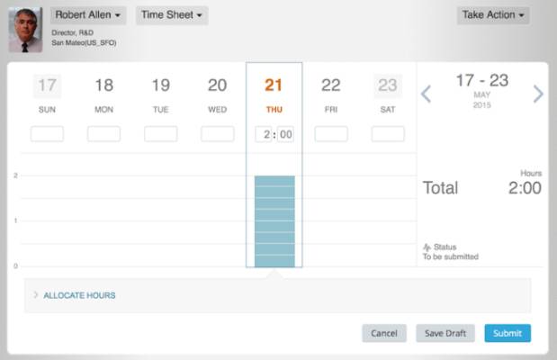Click the Sunday hours input box

point(47,134)
